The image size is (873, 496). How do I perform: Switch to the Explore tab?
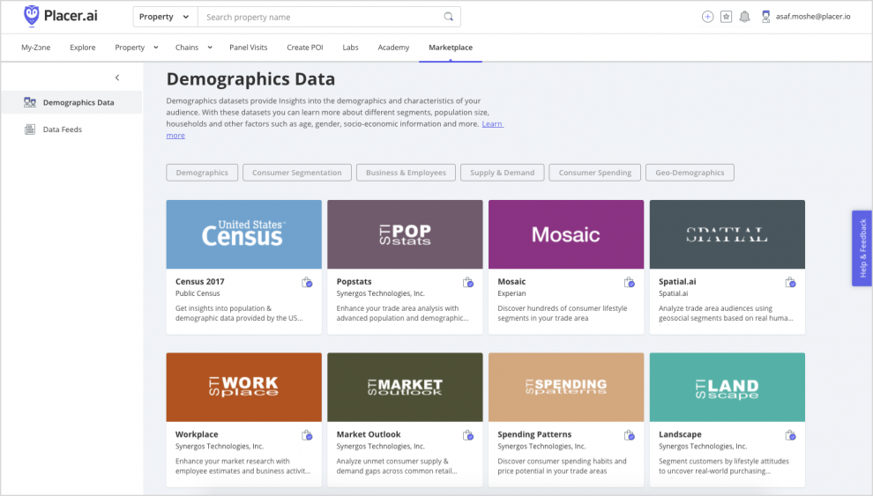[83, 48]
